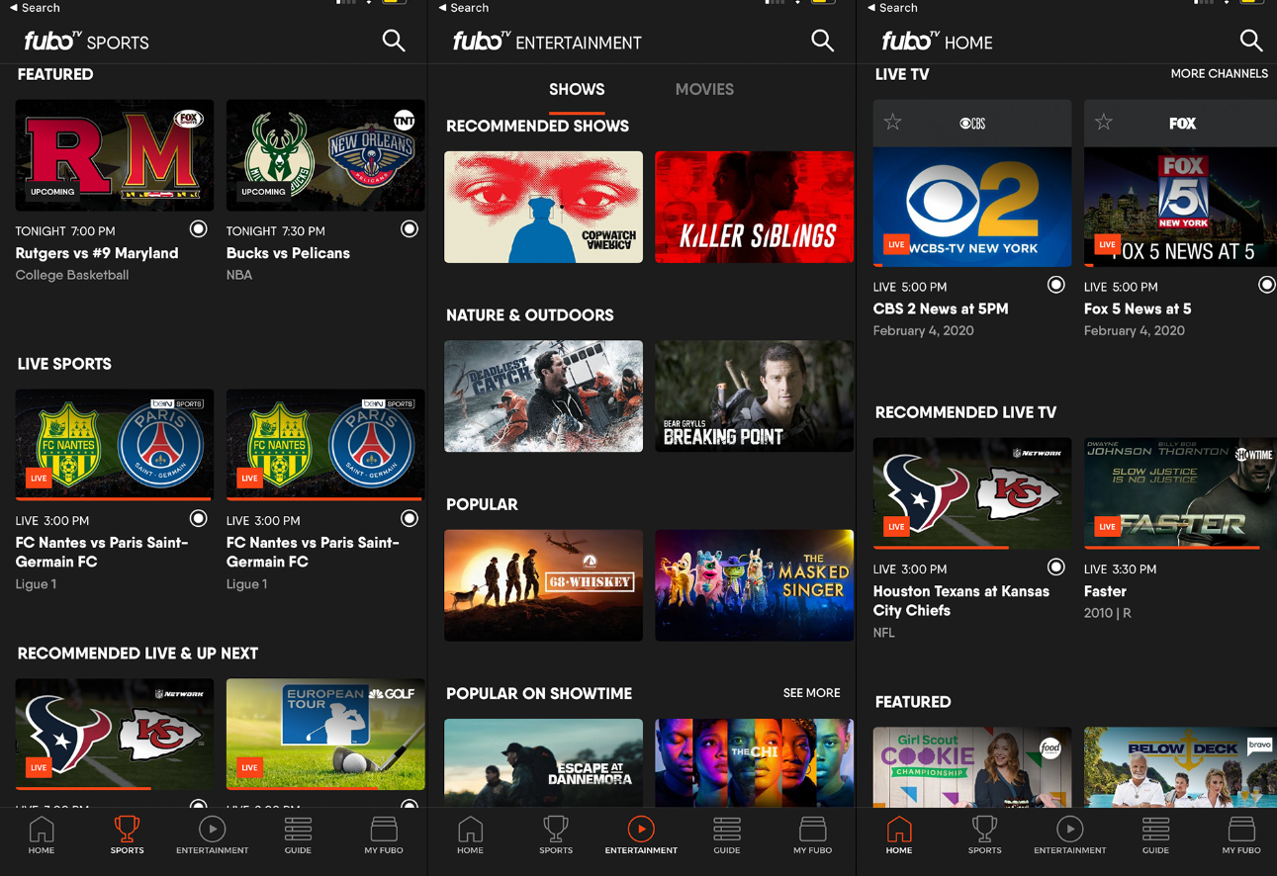Open My Fubo from Entertainment screen nav bar
This screenshot has width=1277, height=876.
[x=812, y=835]
